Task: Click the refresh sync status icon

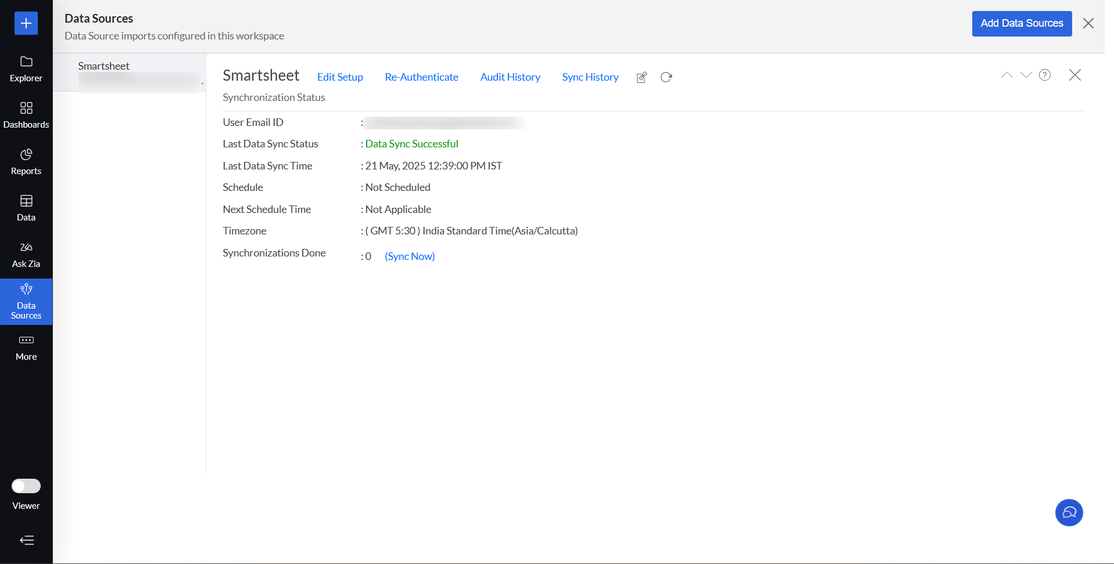Action: tap(666, 77)
